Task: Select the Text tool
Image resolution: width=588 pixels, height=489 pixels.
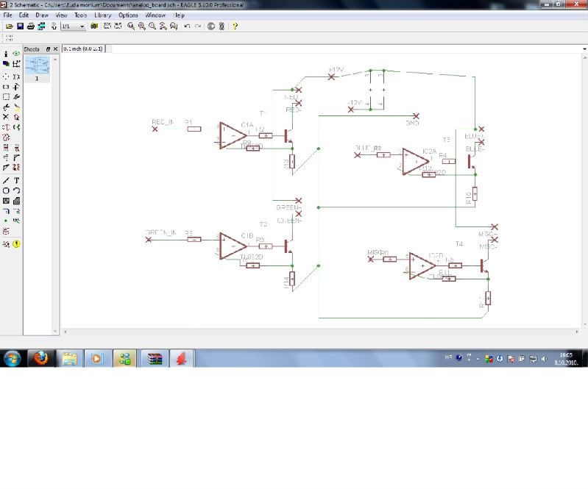Action: point(16,181)
